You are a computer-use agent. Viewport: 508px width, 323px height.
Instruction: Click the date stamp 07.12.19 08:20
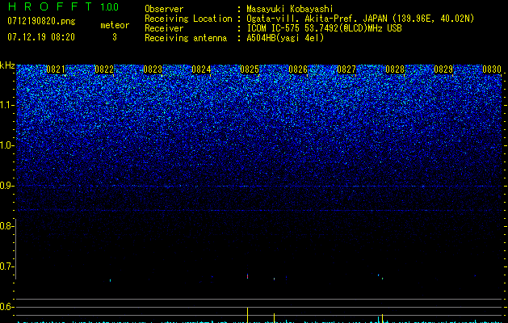pyautogui.click(x=41, y=37)
